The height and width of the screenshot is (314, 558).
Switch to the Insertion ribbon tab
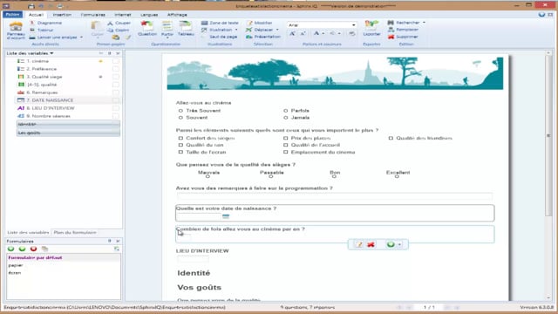(62, 15)
